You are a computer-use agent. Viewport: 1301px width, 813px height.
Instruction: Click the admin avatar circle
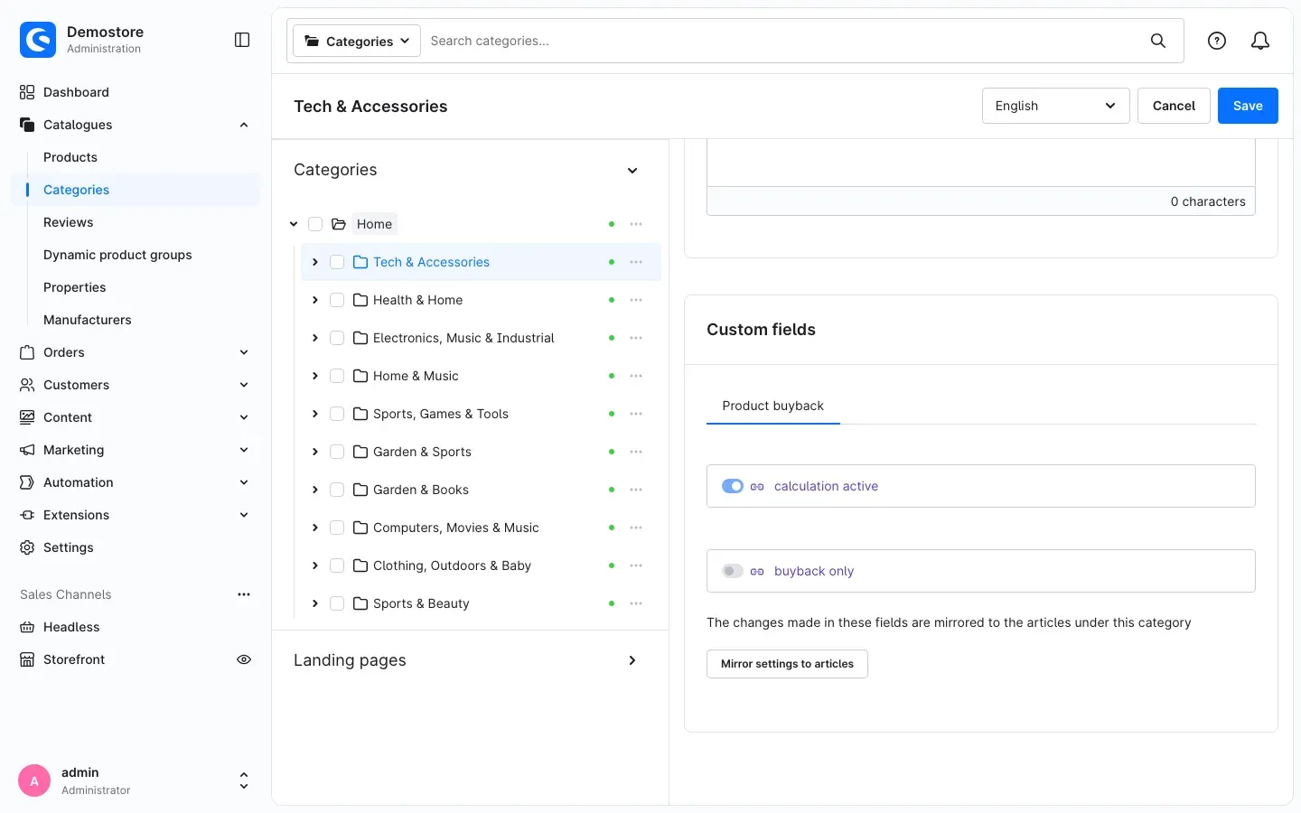(34, 780)
